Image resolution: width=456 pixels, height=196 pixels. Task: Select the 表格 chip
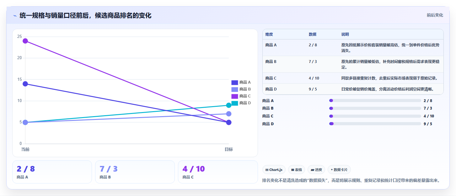[x=297, y=170]
